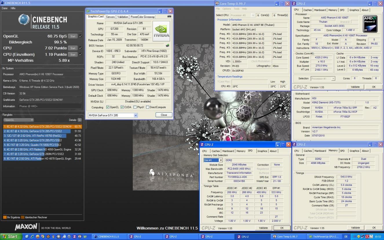Select ranking row 'ATI FirePro V8750 (FireGL)'
Viewport: 384px width, 240px height.
coord(42,135)
